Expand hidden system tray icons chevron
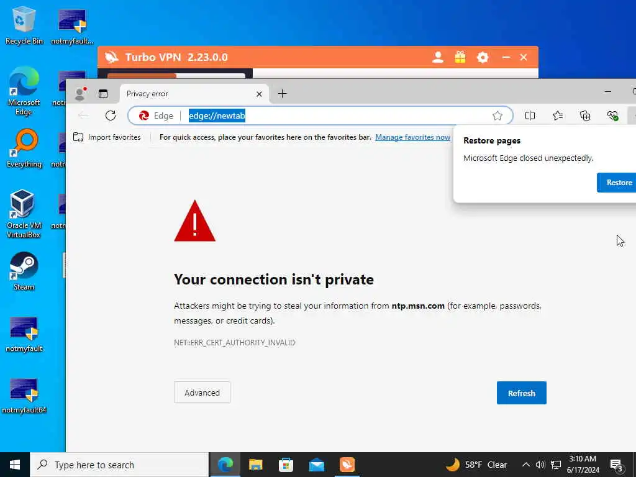 [x=525, y=465]
